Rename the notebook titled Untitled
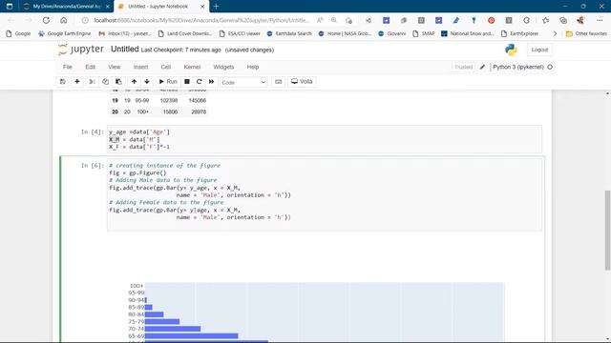 (125, 50)
